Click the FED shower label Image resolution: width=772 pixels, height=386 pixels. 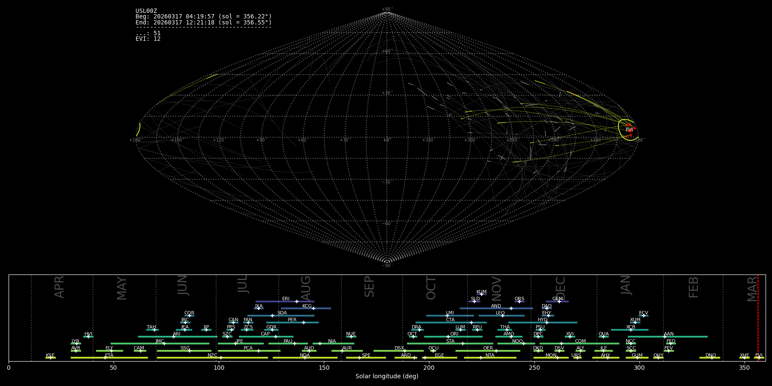[x=671, y=341]
